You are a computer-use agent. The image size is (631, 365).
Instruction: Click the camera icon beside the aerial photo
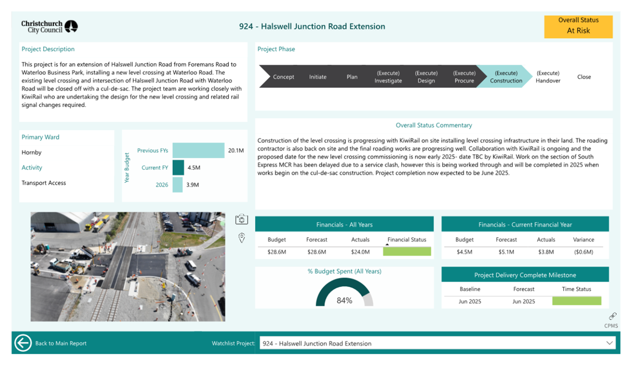coord(241,220)
